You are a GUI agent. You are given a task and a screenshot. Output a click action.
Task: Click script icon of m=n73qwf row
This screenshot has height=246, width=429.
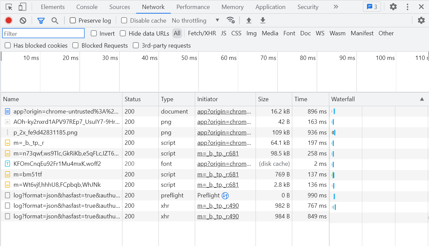pyautogui.click(x=7, y=153)
